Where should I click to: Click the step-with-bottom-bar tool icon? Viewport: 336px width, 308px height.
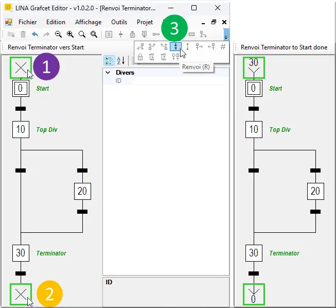(144, 35)
